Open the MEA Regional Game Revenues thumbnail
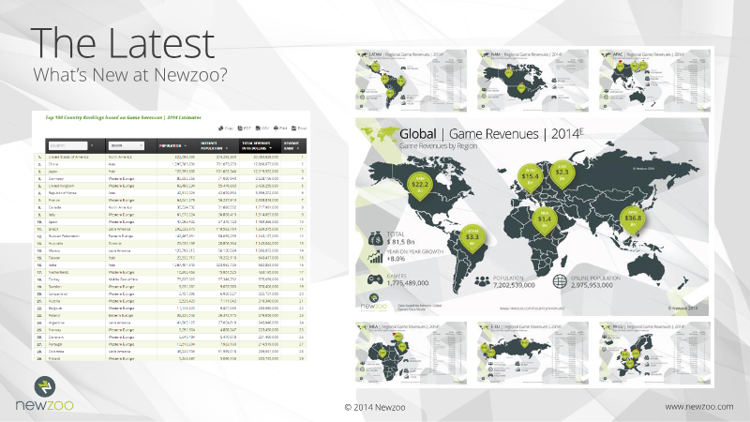Image resolution: width=750 pixels, height=422 pixels. coord(411,353)
